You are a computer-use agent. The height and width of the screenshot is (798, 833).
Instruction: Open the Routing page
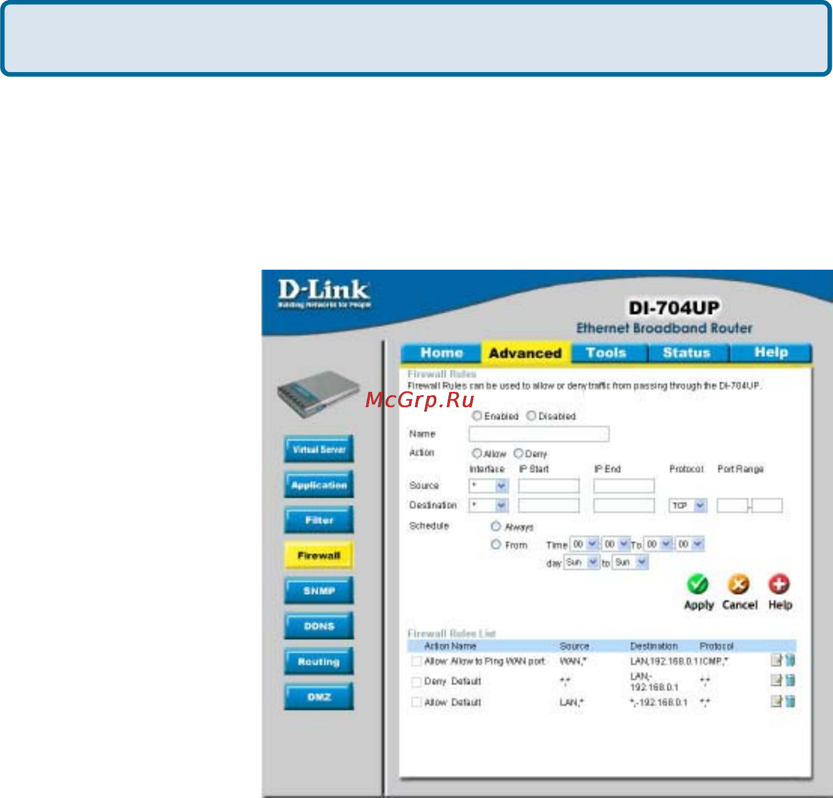tap(319, 662)
